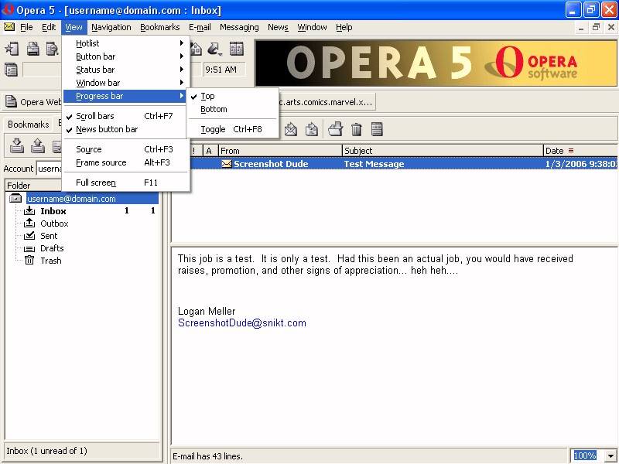The width and height of the screenshot is (619, 464).
Task: Choose Frame source from the View menu
Action: [125, 162]
